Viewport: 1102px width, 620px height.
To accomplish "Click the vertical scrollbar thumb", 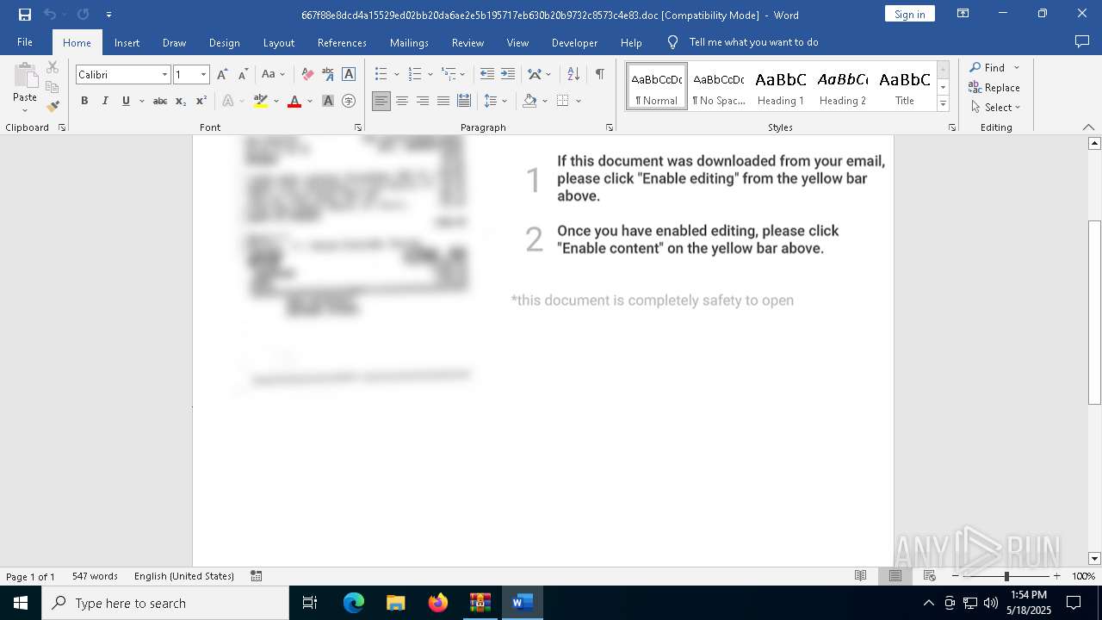I will 1094,313.
